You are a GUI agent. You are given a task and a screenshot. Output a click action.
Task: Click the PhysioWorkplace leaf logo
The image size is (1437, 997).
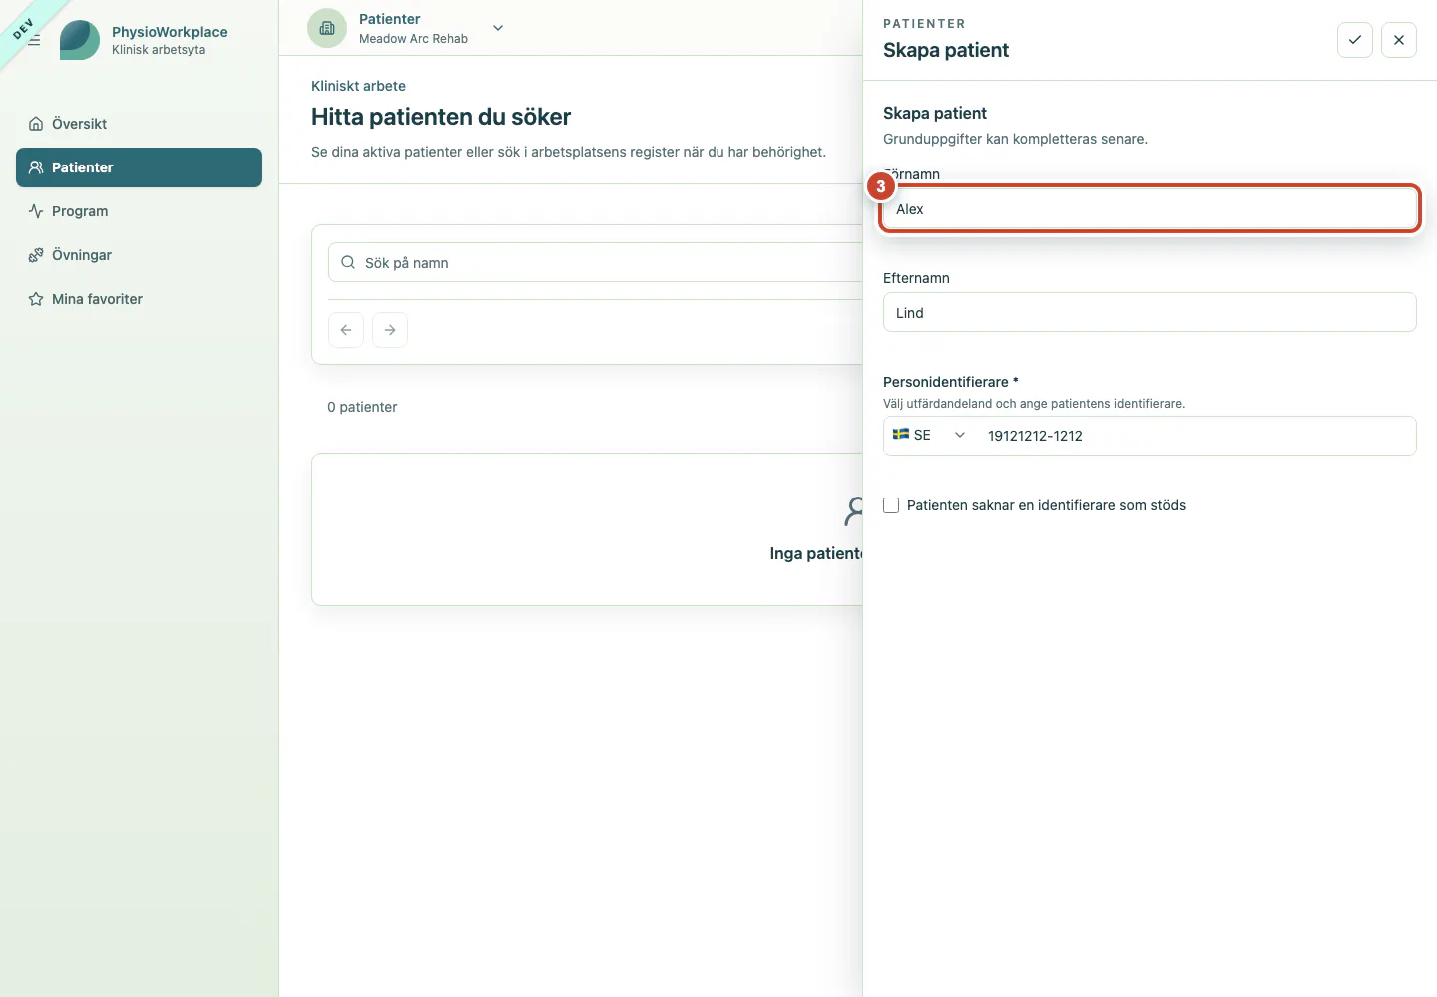(x=80, y=40)
